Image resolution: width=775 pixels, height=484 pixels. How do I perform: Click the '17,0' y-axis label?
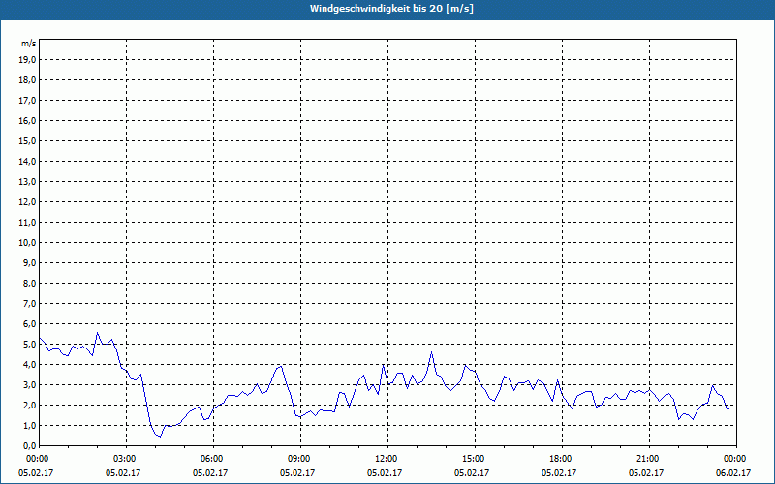[x=27, y=101]
